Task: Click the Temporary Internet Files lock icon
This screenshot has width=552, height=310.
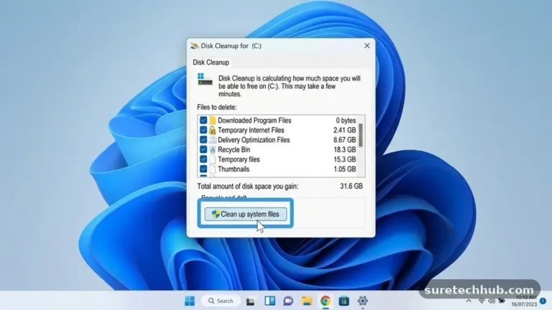Action: point(212,130)
